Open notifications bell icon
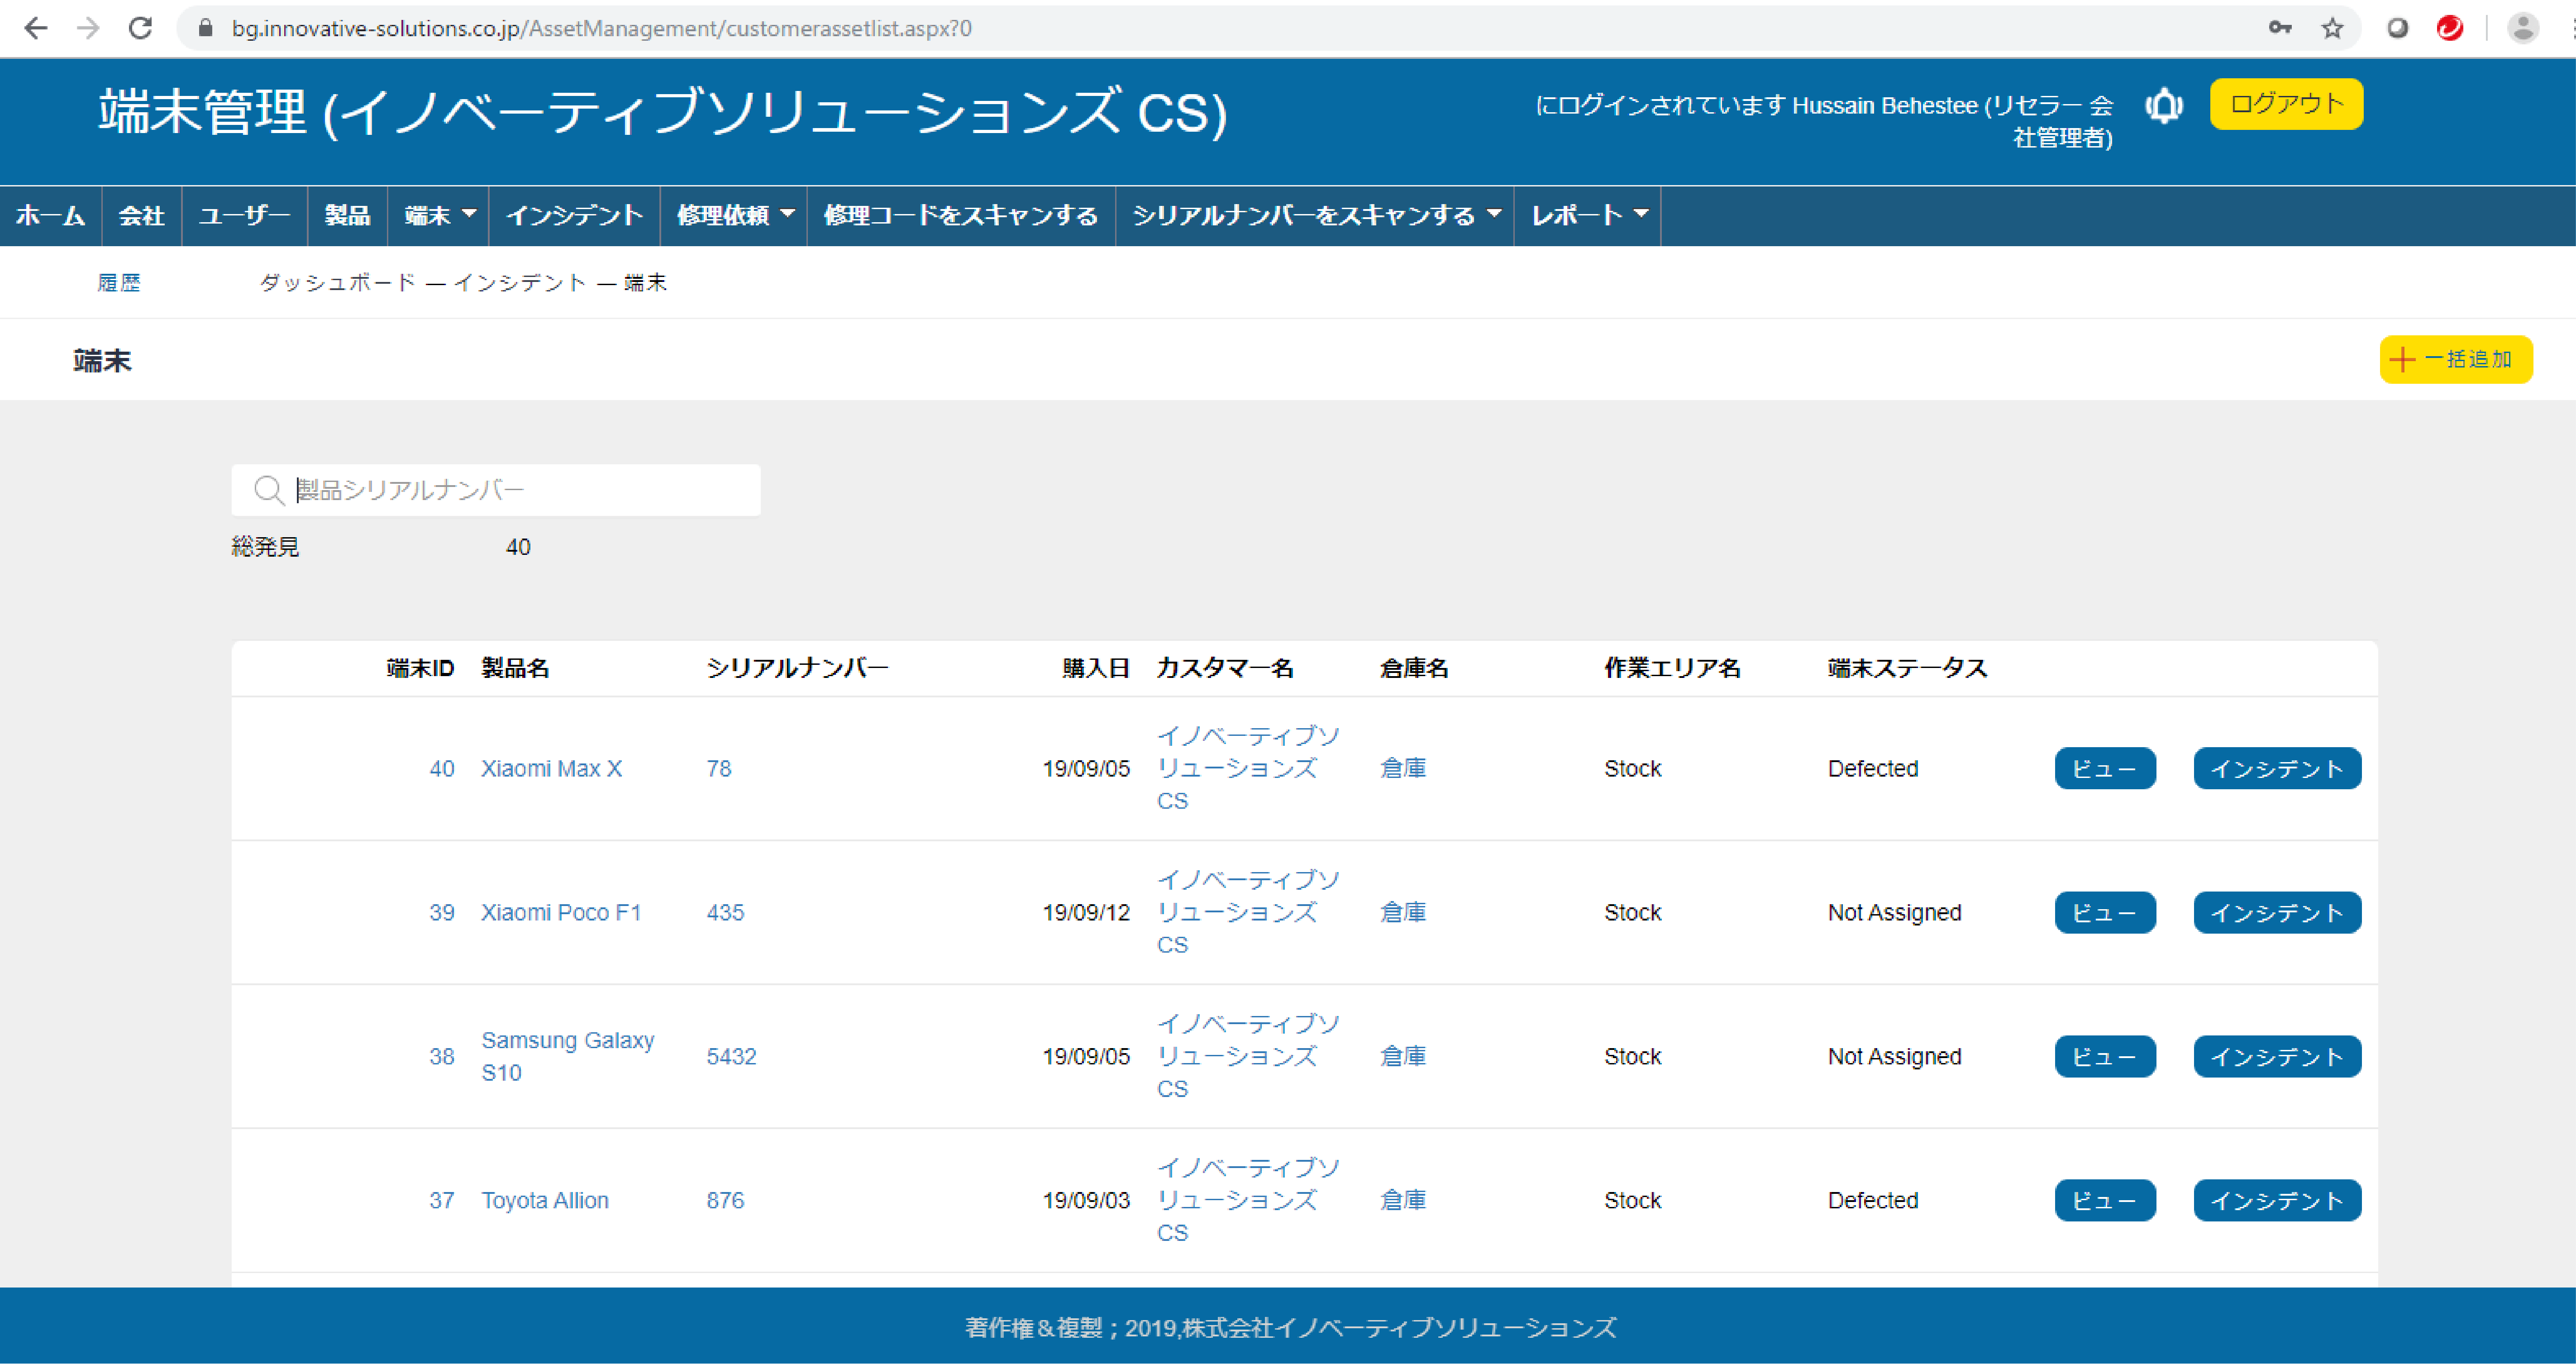 pos(2164,105)
